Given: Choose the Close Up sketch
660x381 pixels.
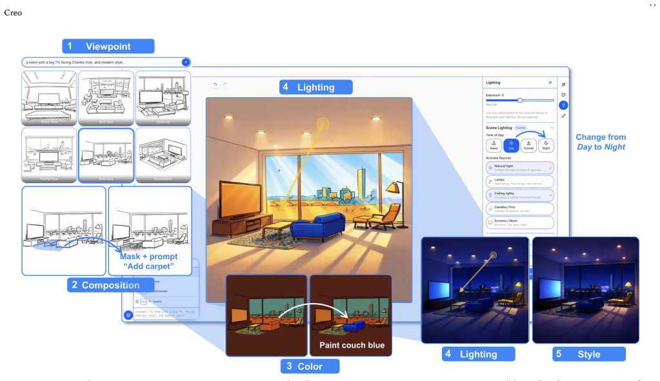Looking at the screenshot, I should coord(163,99).
